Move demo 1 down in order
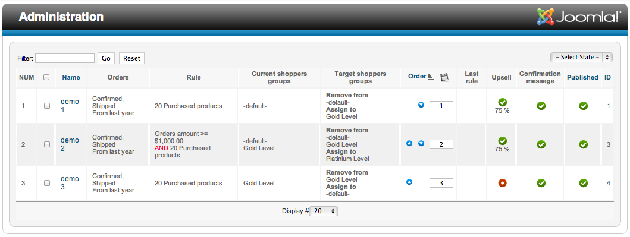The image size is (630, 237). point(421,105)
